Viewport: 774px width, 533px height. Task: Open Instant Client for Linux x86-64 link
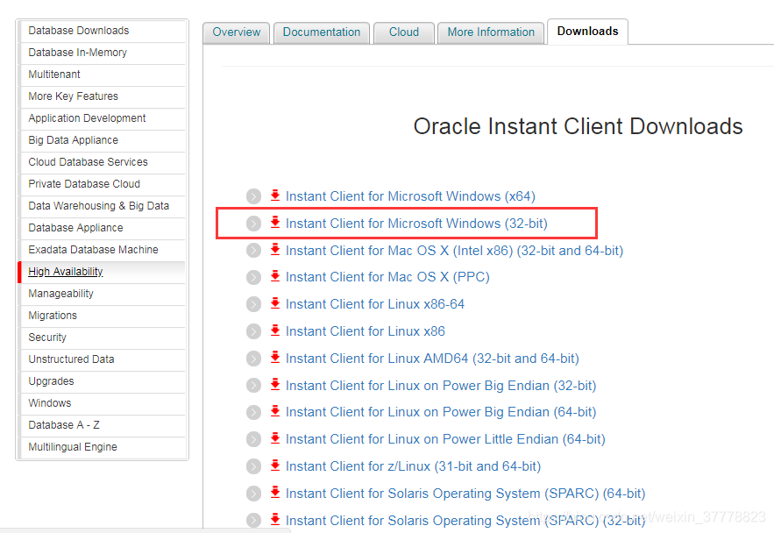pos(375,304)
